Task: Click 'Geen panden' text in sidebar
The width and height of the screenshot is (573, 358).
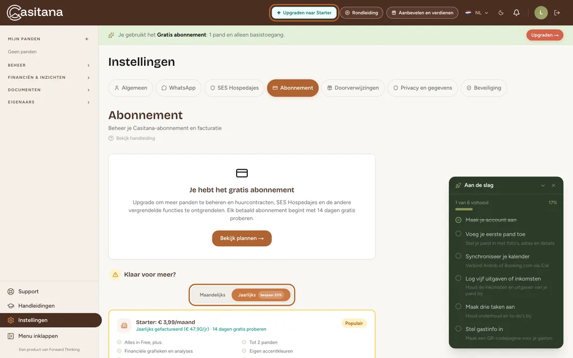Action: click(x=22, y=52)
